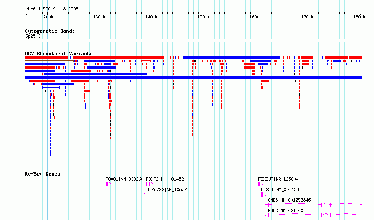This screenshot has height=220, width=374.
Task: Click the GMDS NM_001500 transcript line
Action: click(x=313, y=215)
